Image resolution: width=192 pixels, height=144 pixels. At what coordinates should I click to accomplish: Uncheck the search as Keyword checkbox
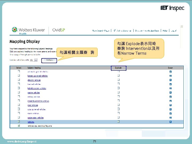tap(19, 126)
